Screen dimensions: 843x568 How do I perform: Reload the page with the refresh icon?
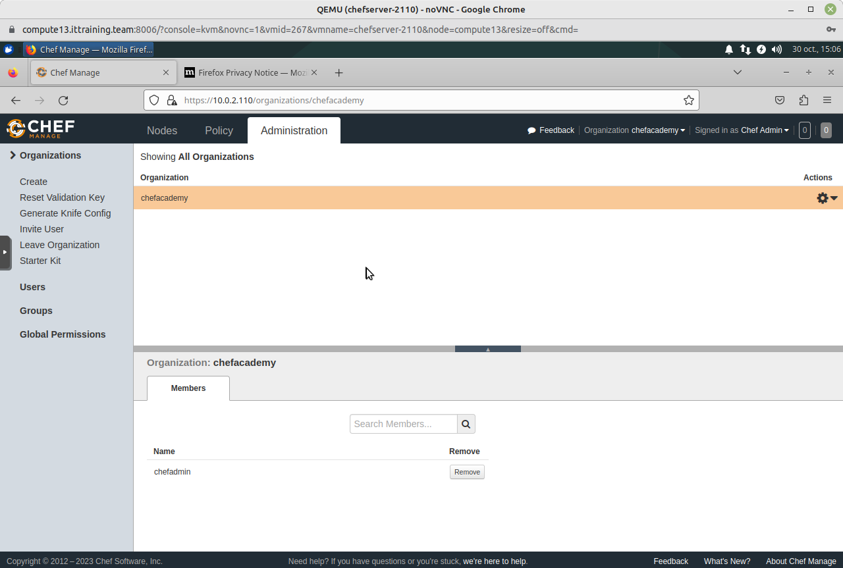tap(63, 100)
